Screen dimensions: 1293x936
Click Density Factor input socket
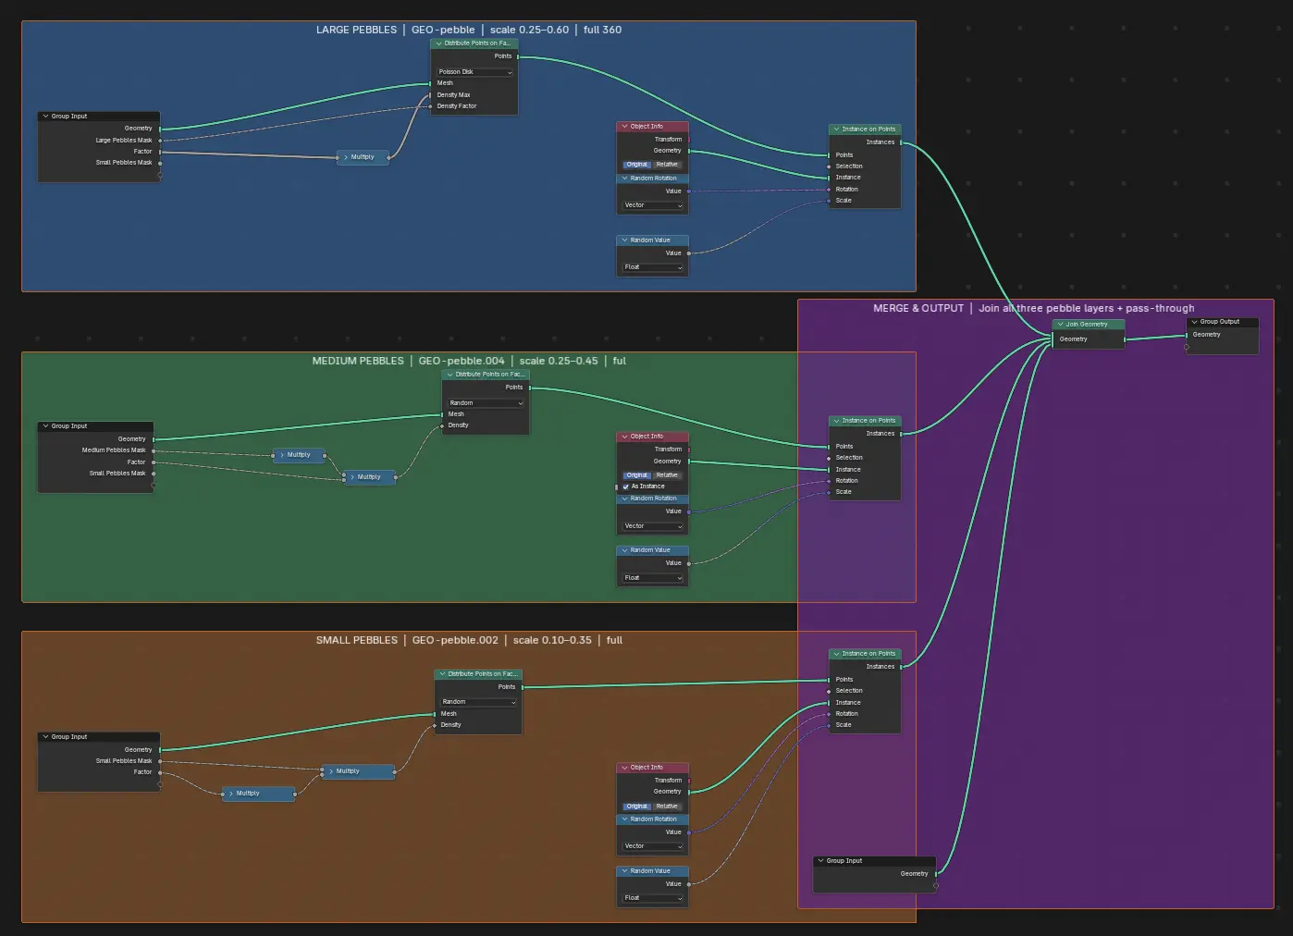point(431,106)
